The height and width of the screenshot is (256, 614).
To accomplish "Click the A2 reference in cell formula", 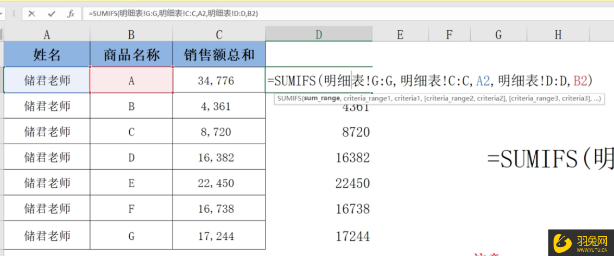I will pyautogui.click(x=484, y=81).
